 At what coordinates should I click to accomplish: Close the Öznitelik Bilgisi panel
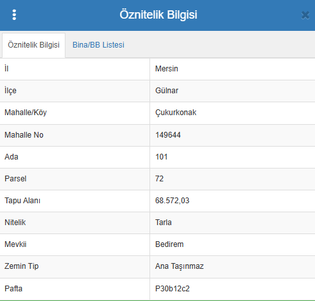tap(305, 15)
